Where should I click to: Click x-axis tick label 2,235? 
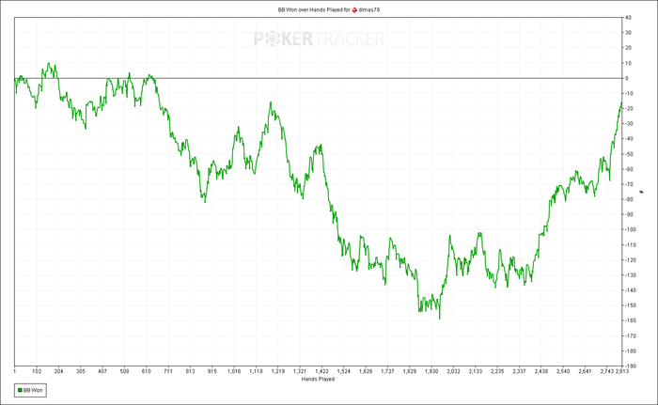497,371
